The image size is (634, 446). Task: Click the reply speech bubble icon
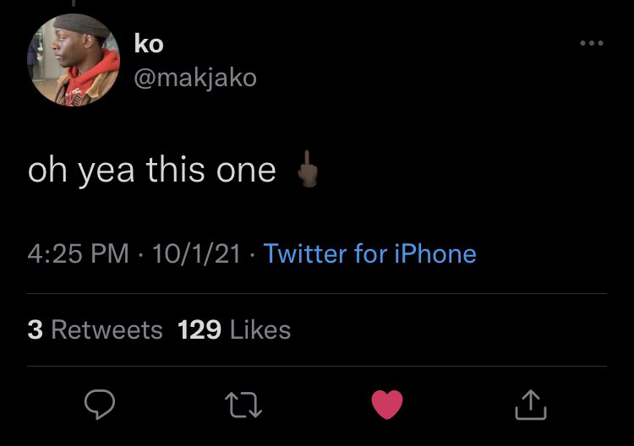coord(101,406)
